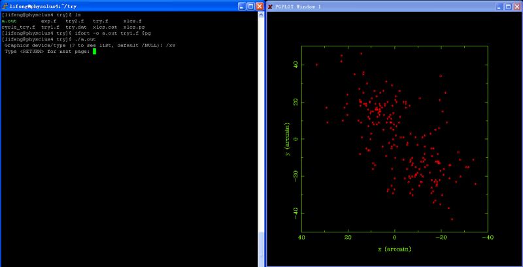The height and width of the screenshot is (267, 523).
Task: Close the PGPLOT Window 1
Action: tap(516, 7)
